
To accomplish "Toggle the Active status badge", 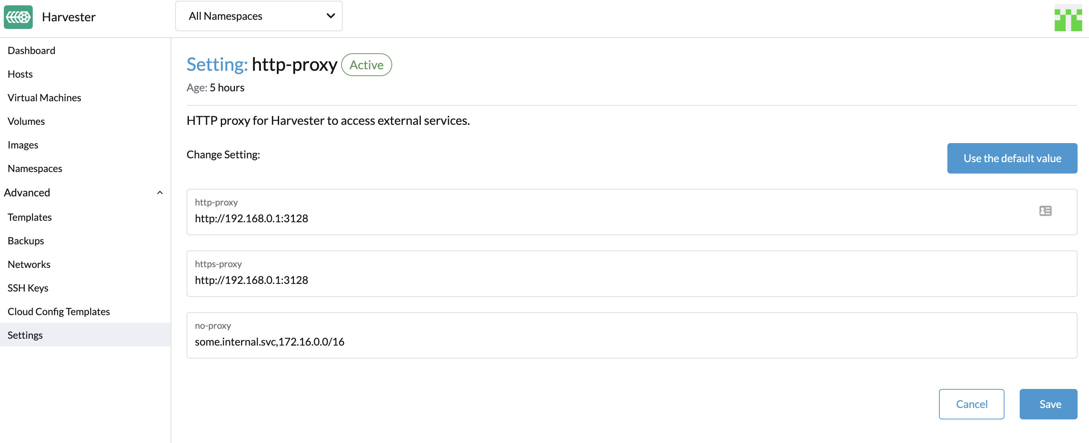I will [x=367, y=64].
